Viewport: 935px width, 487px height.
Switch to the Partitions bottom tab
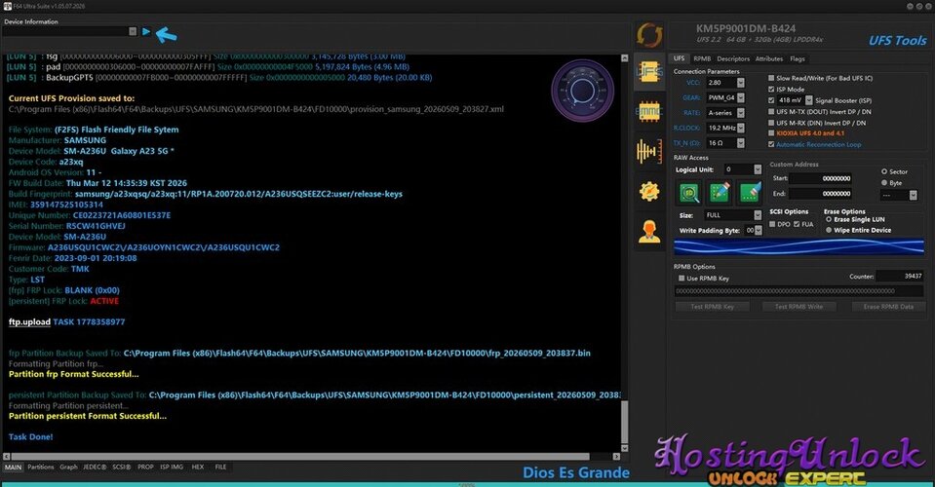click(x=41, y=468)
